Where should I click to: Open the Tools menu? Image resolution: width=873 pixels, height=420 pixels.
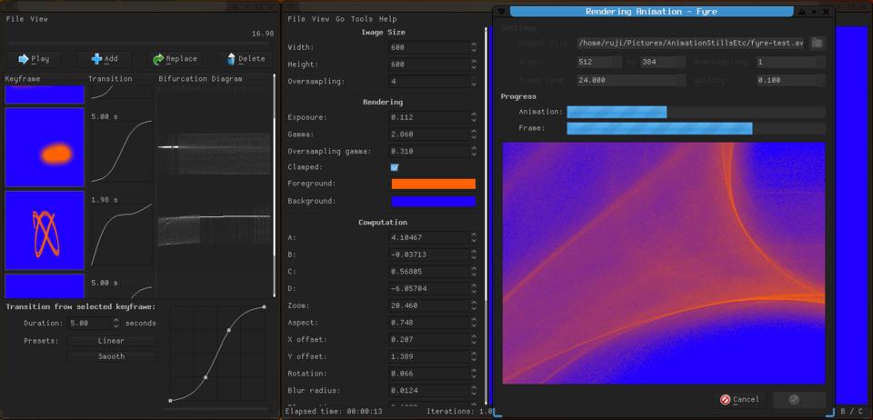tap(361, 18)
